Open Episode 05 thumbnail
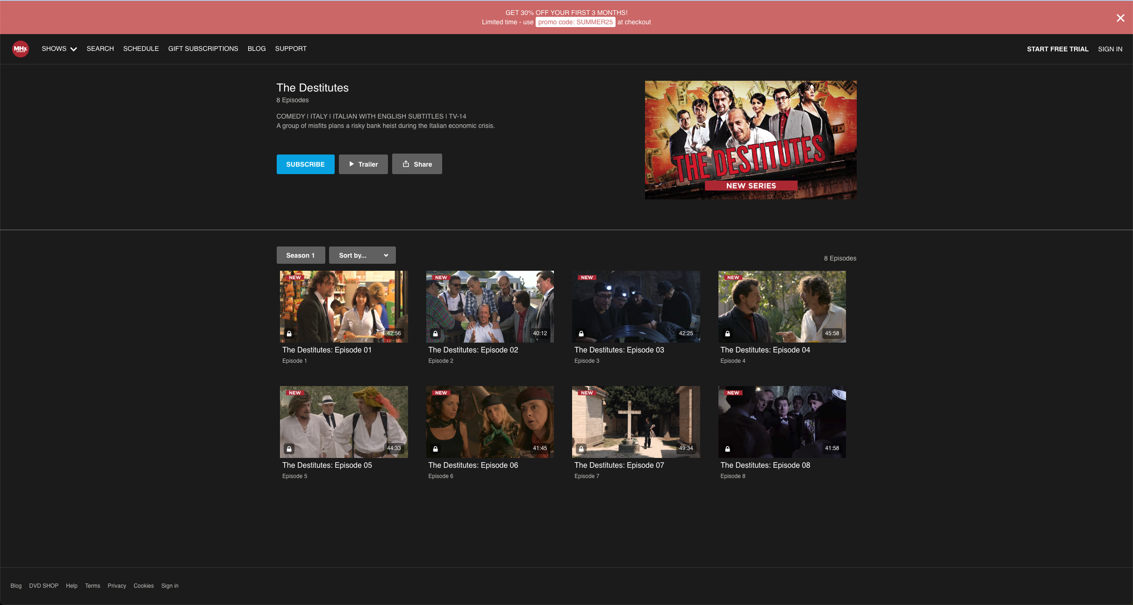Image resolution: width=1133 pixels, height=605 pixels. [x=344, y=422]
